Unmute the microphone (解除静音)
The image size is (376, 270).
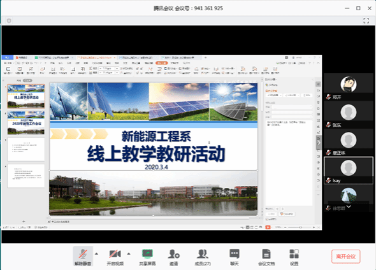pyautogui.click(x=83, y=257)
